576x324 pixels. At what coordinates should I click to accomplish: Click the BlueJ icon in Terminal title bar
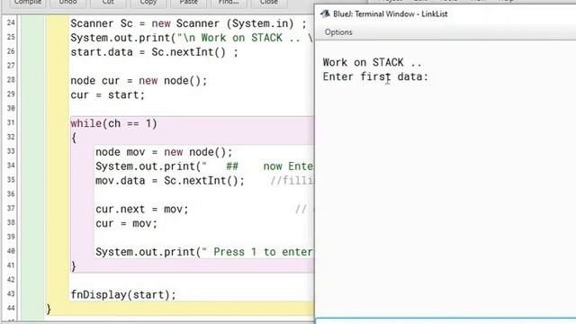(x=325, y=14)
